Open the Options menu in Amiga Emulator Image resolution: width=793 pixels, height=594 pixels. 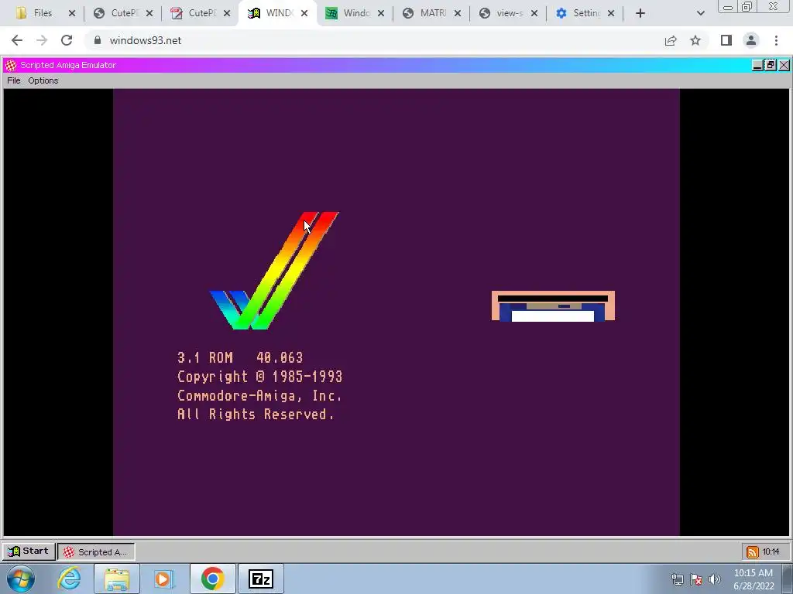coord(43,80)
